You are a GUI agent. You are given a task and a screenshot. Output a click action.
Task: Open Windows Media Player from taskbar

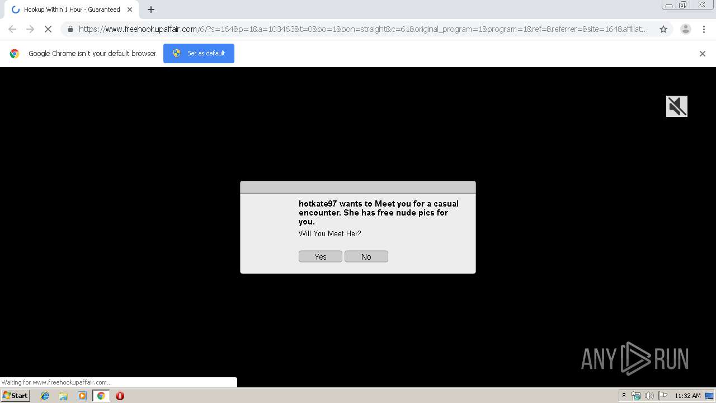coord(82,396)
